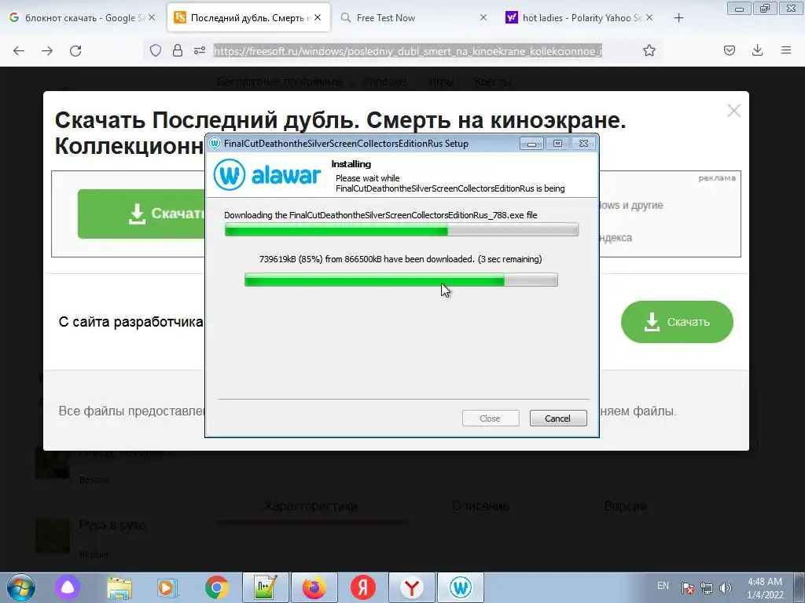
Task: Open Windows Explorer from taskbar
Action: tap(119, 587)
